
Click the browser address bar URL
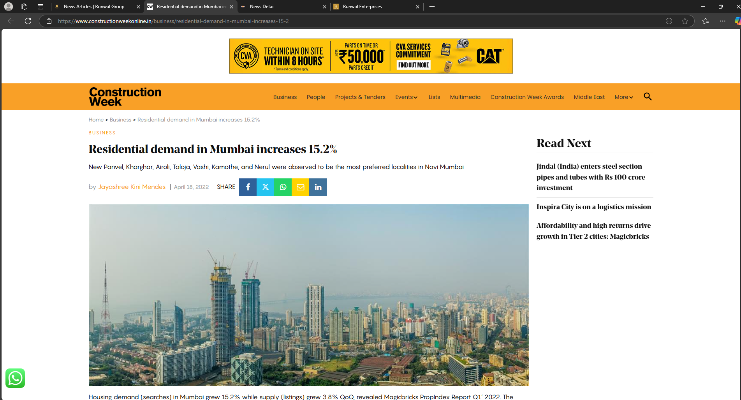173,21
